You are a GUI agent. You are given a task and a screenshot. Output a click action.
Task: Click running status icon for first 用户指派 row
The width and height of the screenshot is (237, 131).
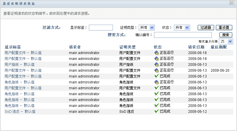pos(157,65)
